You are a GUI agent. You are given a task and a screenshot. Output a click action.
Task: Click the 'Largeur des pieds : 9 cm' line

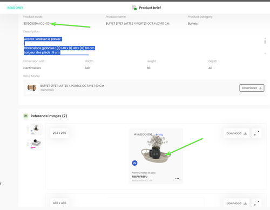(42, 52)
